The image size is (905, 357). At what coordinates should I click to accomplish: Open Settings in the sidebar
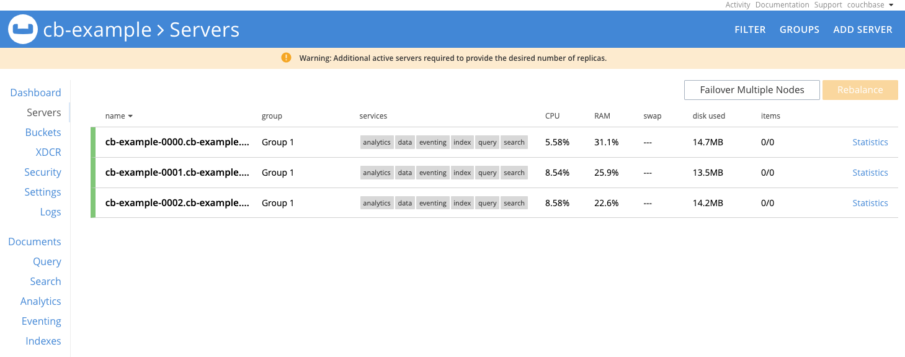tap(43, 192)
